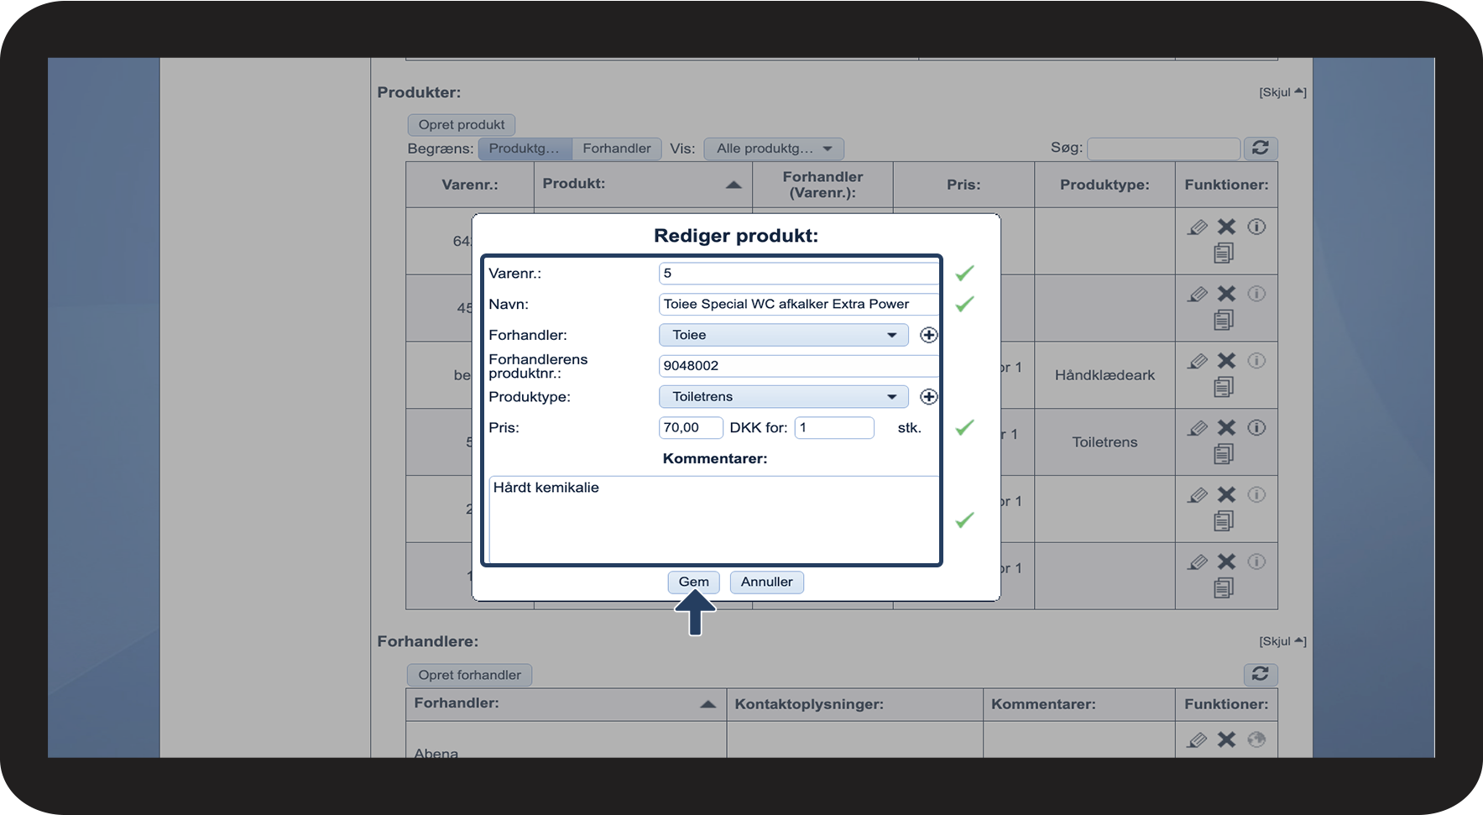
Task: Refresh the Produkter table
Action: tap(1261, 148)
